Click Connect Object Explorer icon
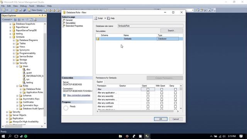 [x=15, y=20]
